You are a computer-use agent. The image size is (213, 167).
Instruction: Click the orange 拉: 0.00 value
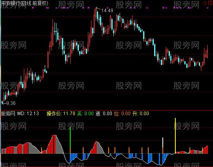[x=122, y=114]
